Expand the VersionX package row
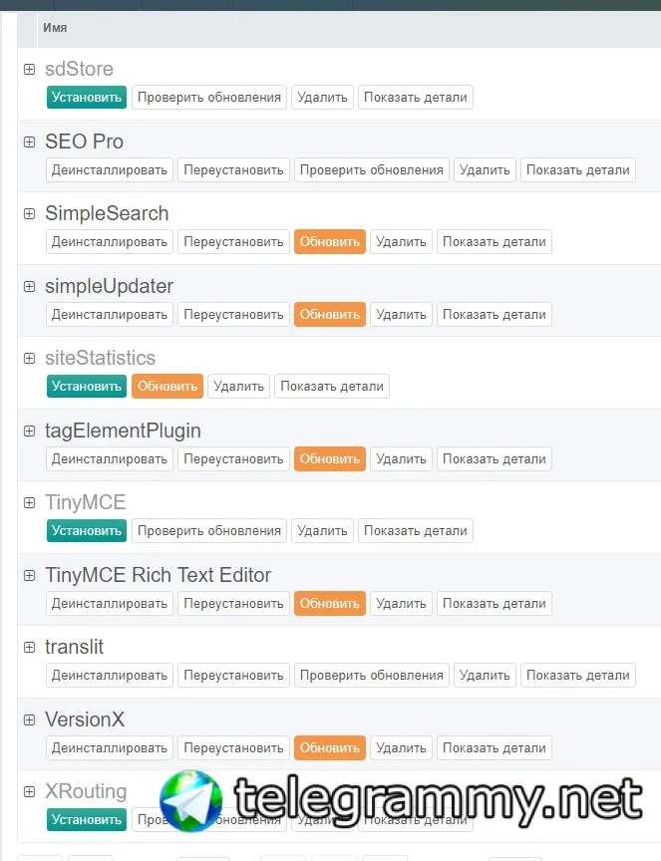The width and height of the screenshot is (661, 861). coord(30,719)
